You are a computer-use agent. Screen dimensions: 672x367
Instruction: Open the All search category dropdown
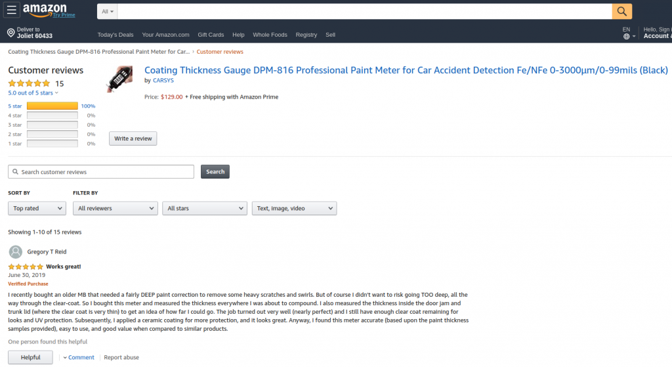point(108,12)
